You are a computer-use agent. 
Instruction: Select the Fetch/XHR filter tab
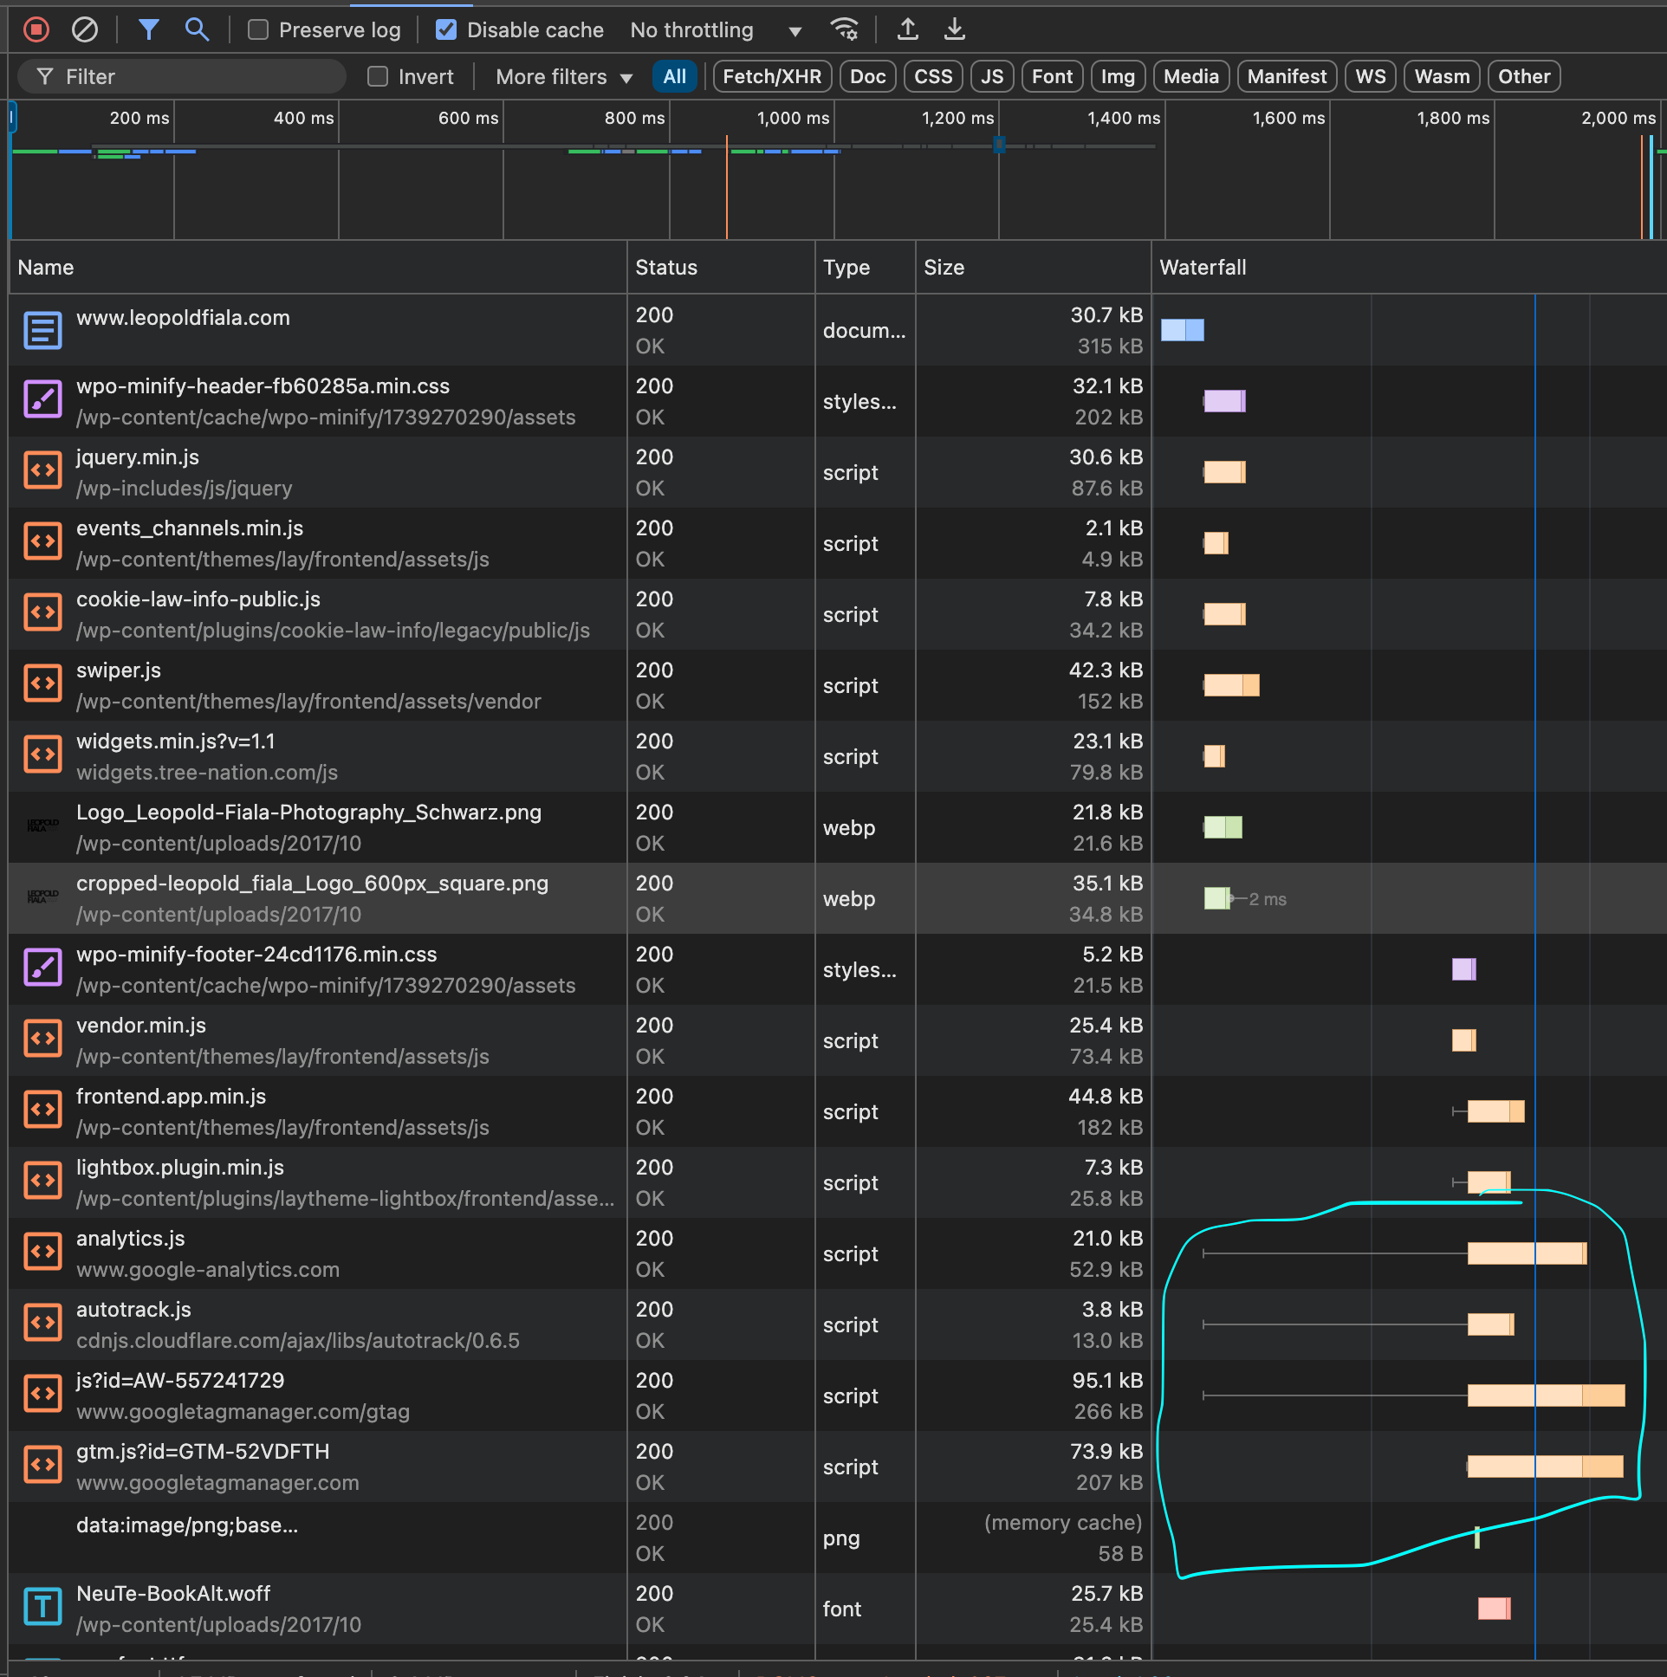click(x=771, y=76)
